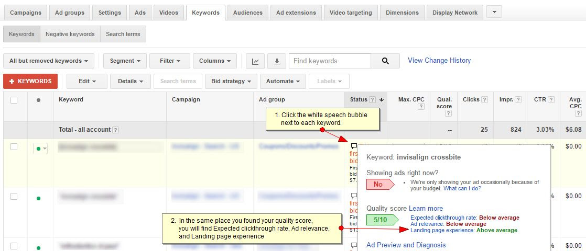
Task: Switch to the Videos tab
Action: click(169, 13)
